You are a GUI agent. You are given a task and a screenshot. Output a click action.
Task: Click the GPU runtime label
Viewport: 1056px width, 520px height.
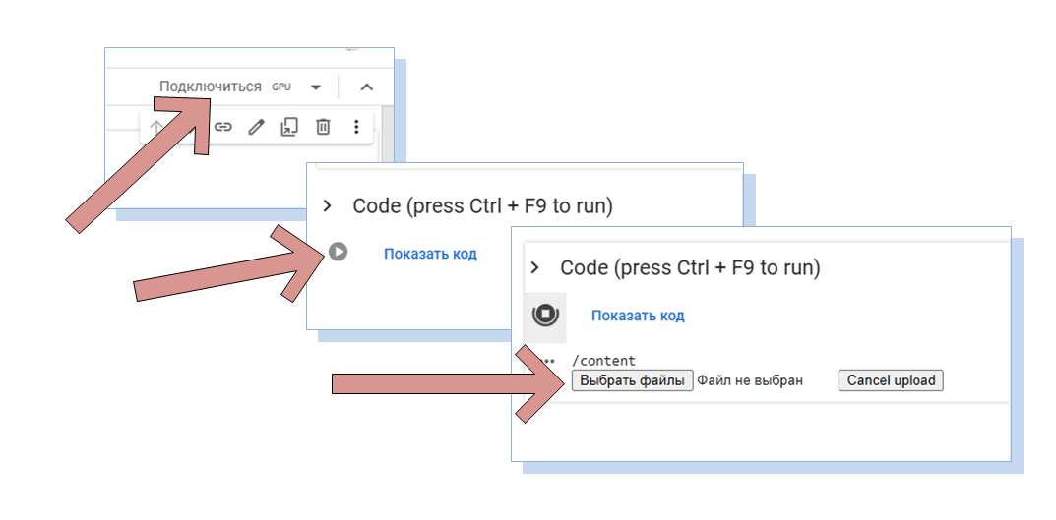tap(281, 87)
